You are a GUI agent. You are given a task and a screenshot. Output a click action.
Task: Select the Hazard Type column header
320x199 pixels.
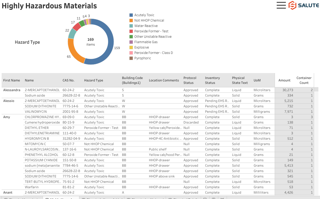coord(94,80)
